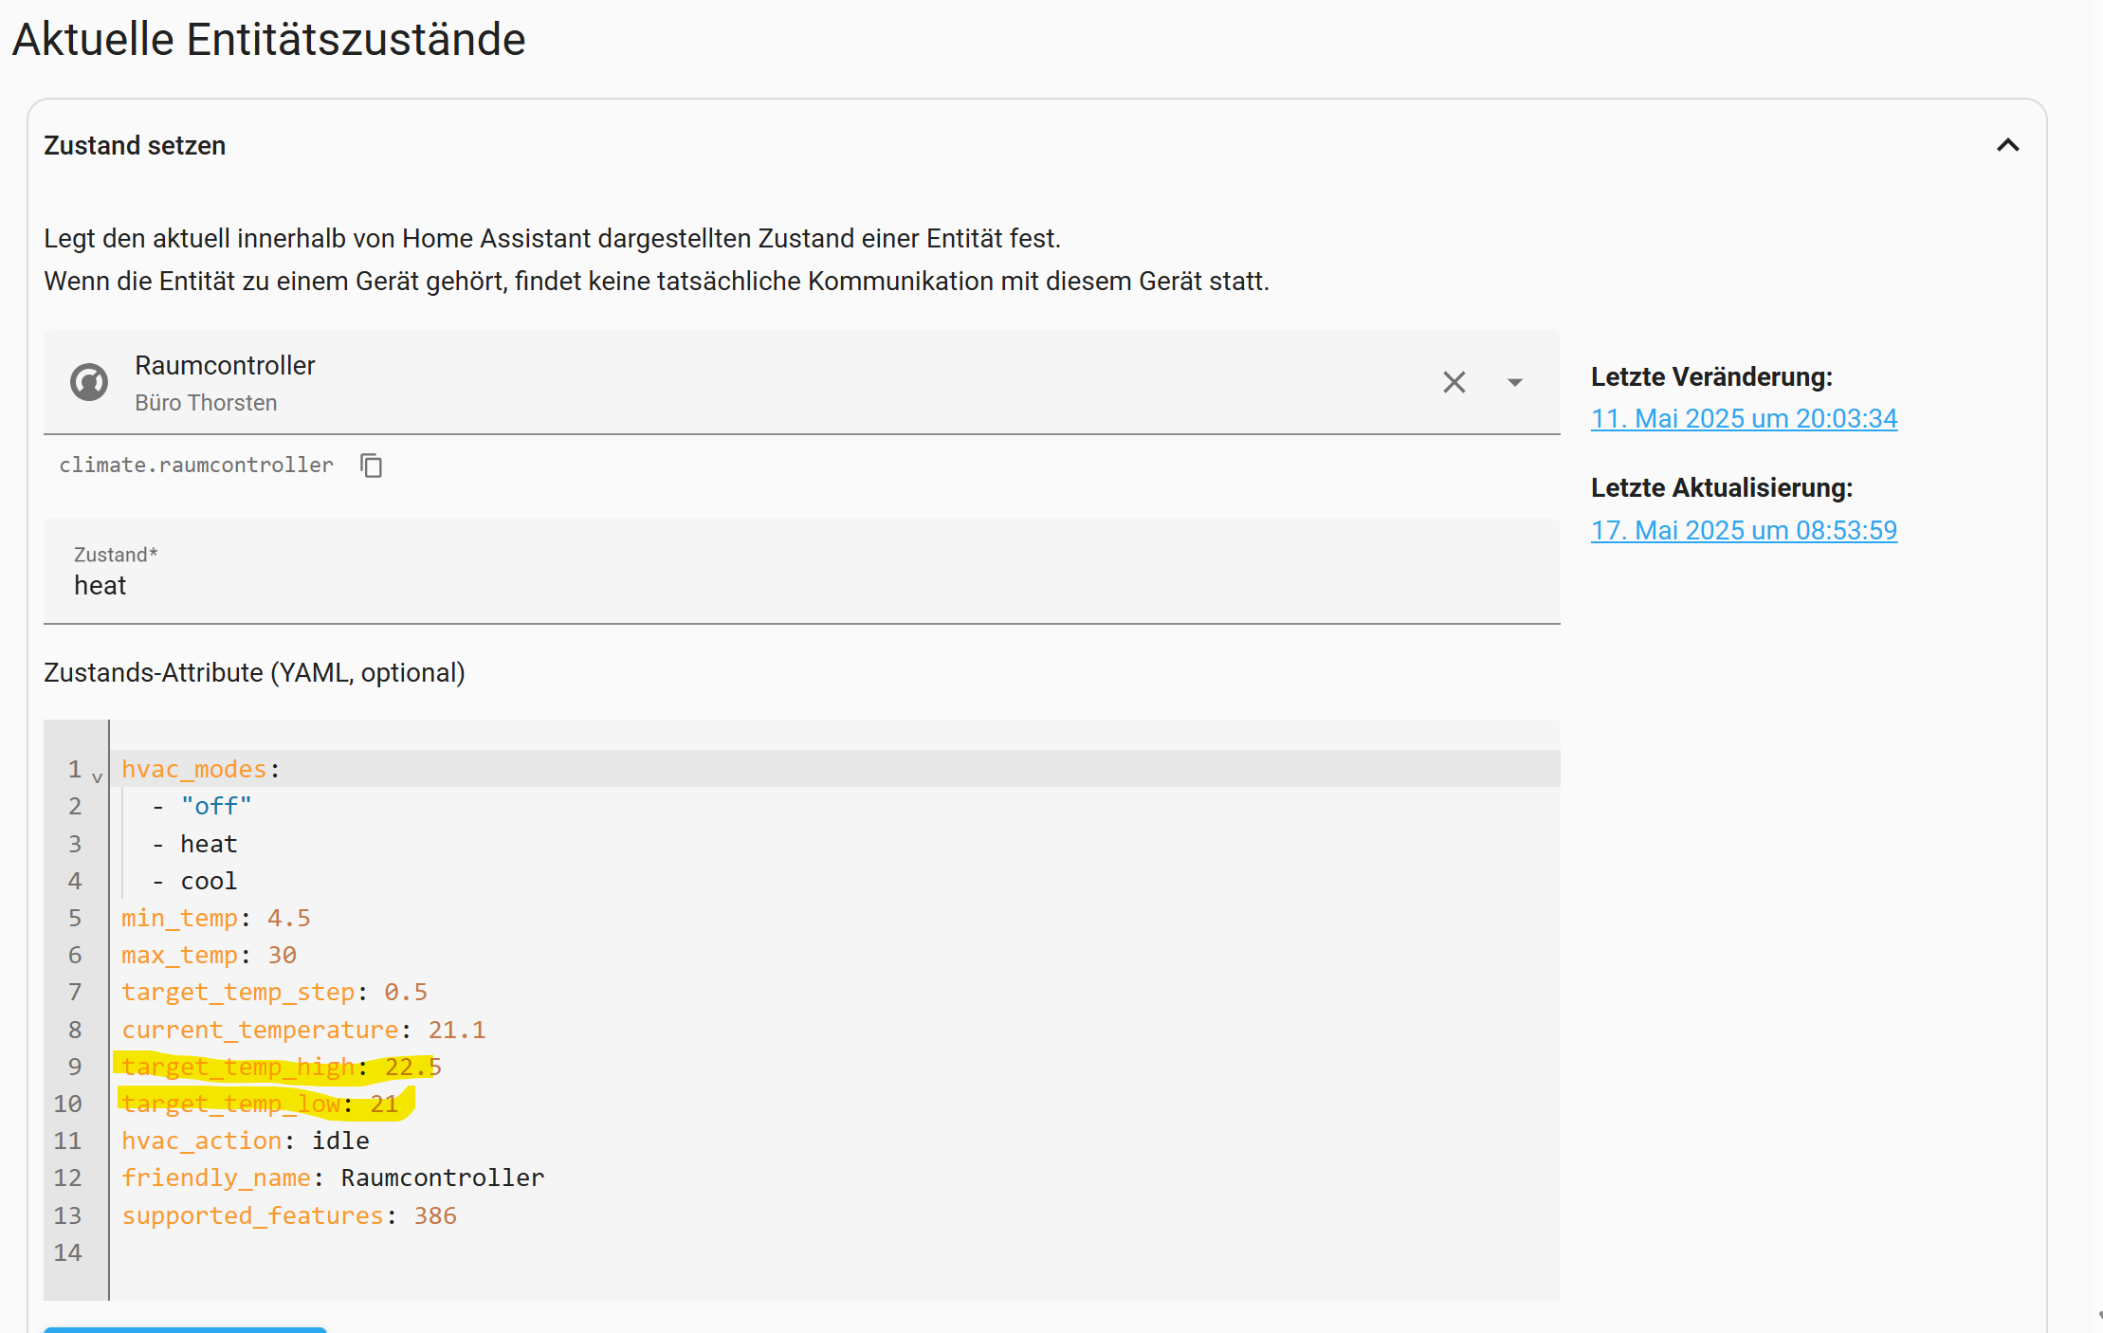Click the Raumcontroller climate entity icon

click(89, 382)
